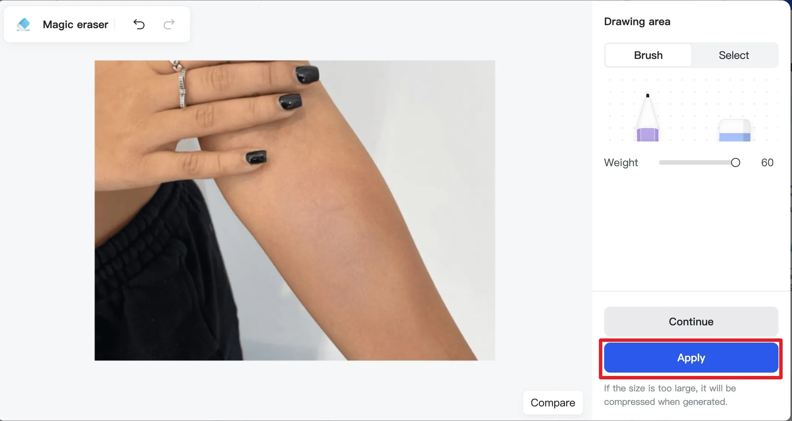792x421 pixels.
Task: Click the undo arrow icon
Action: coord(138,24)
